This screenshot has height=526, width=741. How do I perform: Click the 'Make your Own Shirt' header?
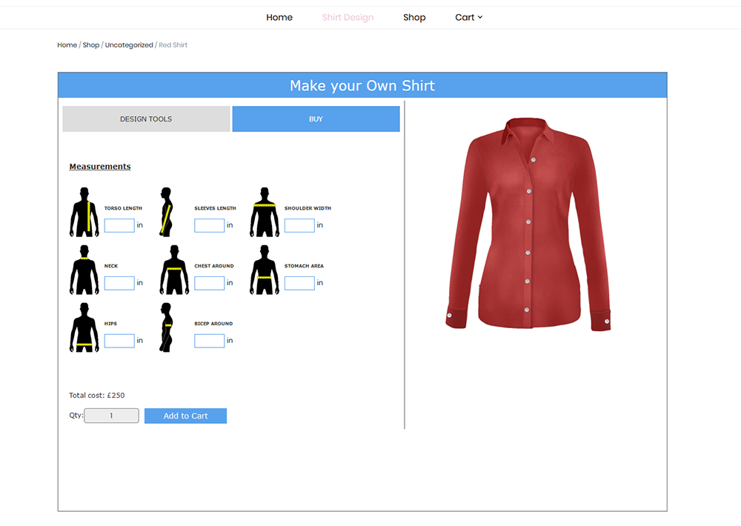point(362,85)
